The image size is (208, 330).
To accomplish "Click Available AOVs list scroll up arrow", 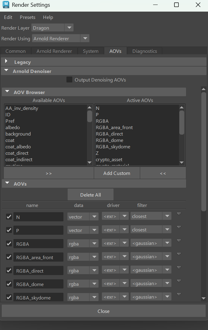I will click(90, 107).
